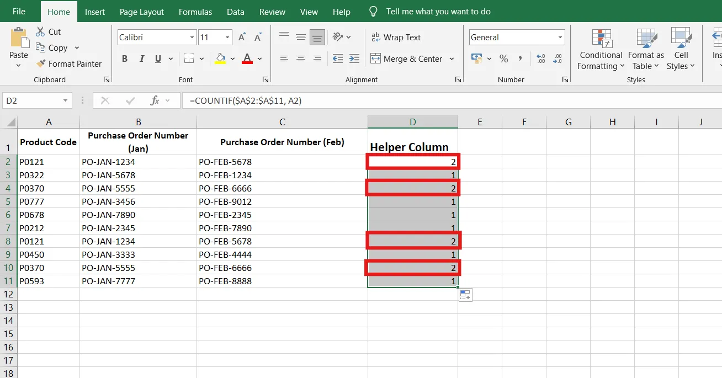This screenshot has height=378, width=722.
Task: Toggle Italic formatting
Action: (142, 58)
